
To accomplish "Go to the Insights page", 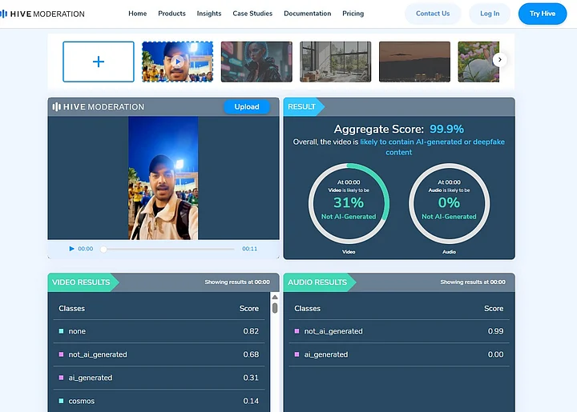I will coord(209,14).
